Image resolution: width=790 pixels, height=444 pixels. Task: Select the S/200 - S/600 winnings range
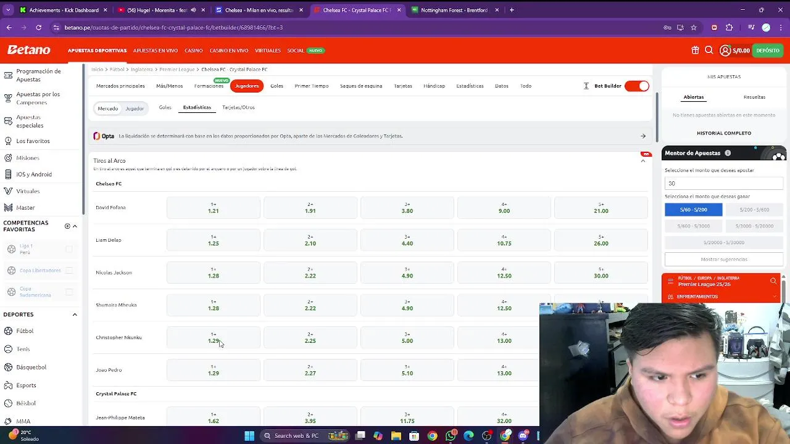[754, 210]
